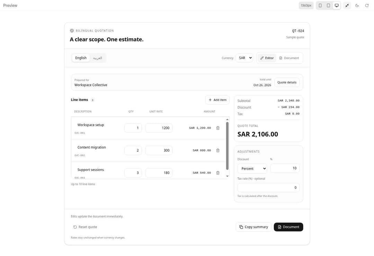This screenshot has width=374, height=256.
Task: Click the refresh preview icon
Action: click(367, 6)
